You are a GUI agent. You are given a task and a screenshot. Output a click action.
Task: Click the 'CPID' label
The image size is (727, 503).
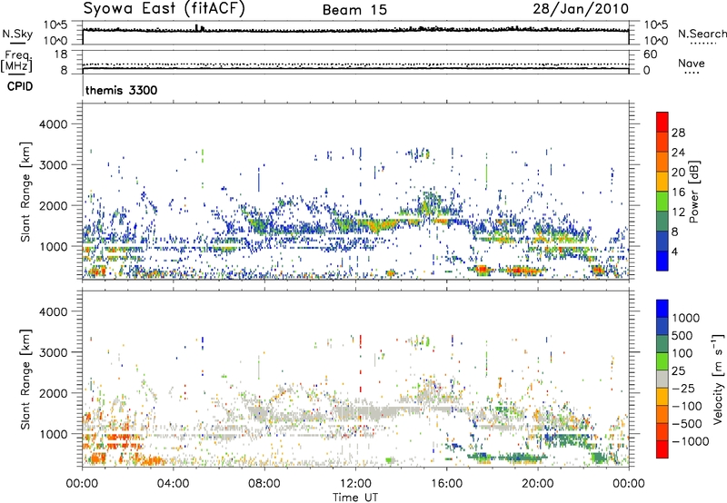[20, 86]
